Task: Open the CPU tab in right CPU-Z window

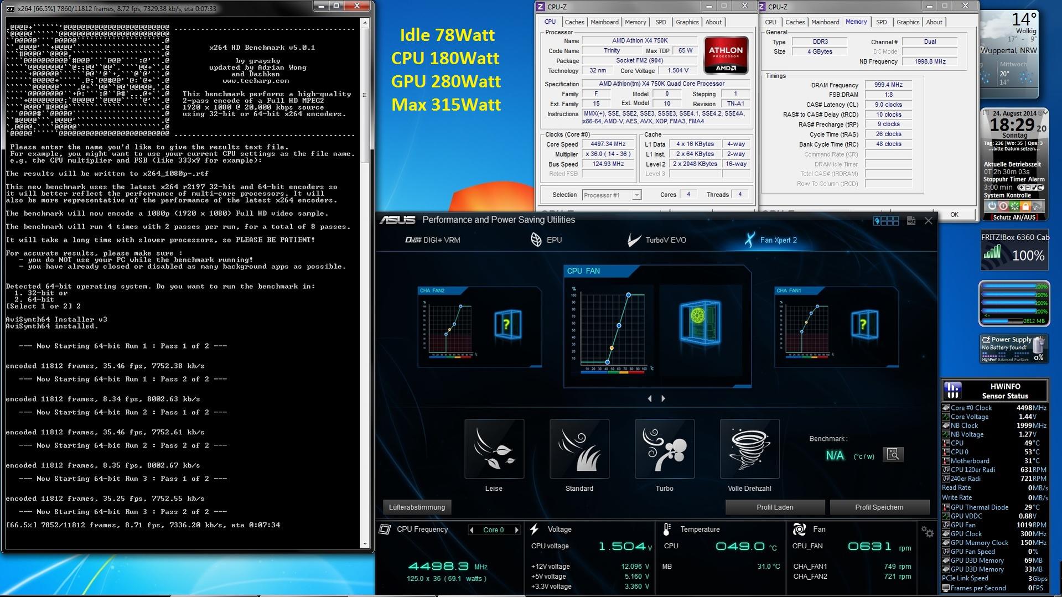Action: pyautogui.click(x=771, y=22)
